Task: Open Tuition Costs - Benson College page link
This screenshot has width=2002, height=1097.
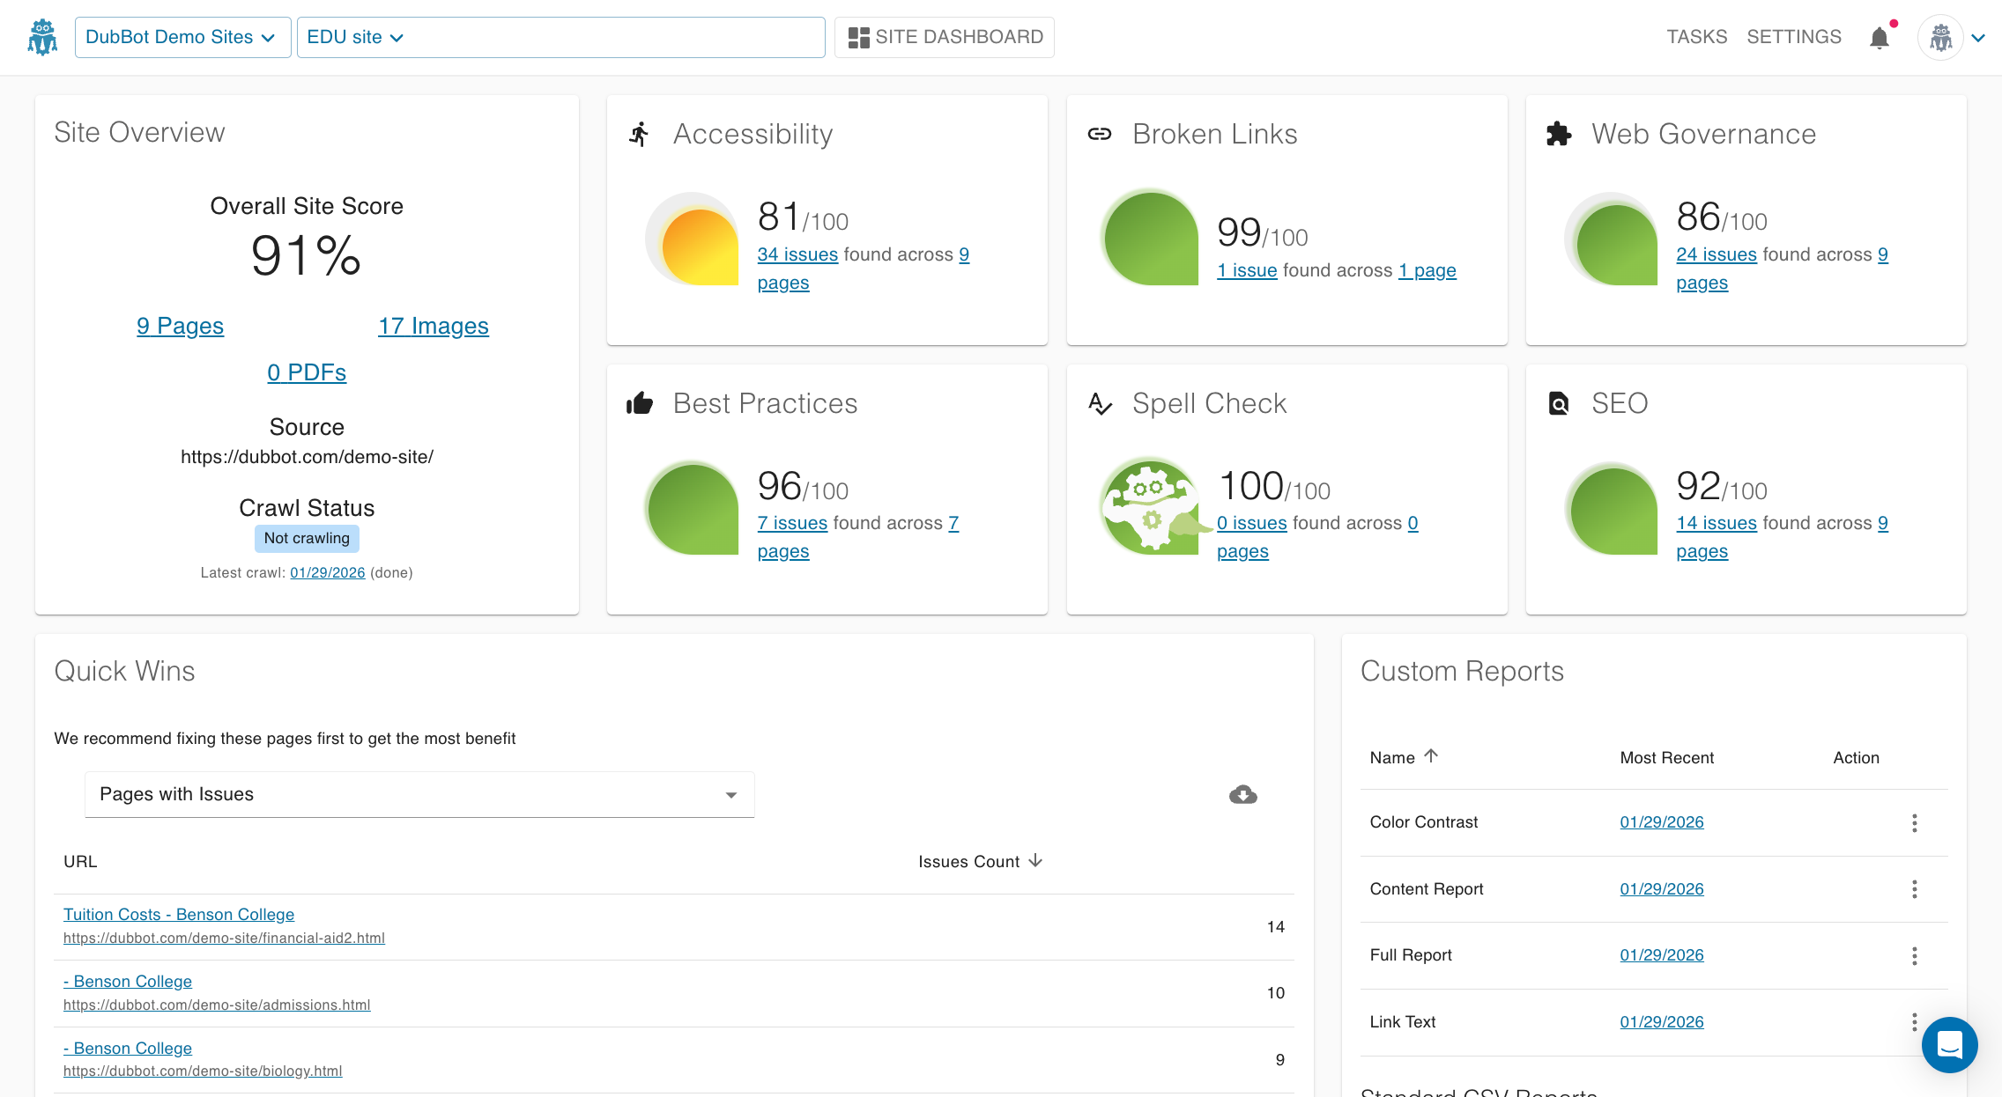Action: [179, 915]
